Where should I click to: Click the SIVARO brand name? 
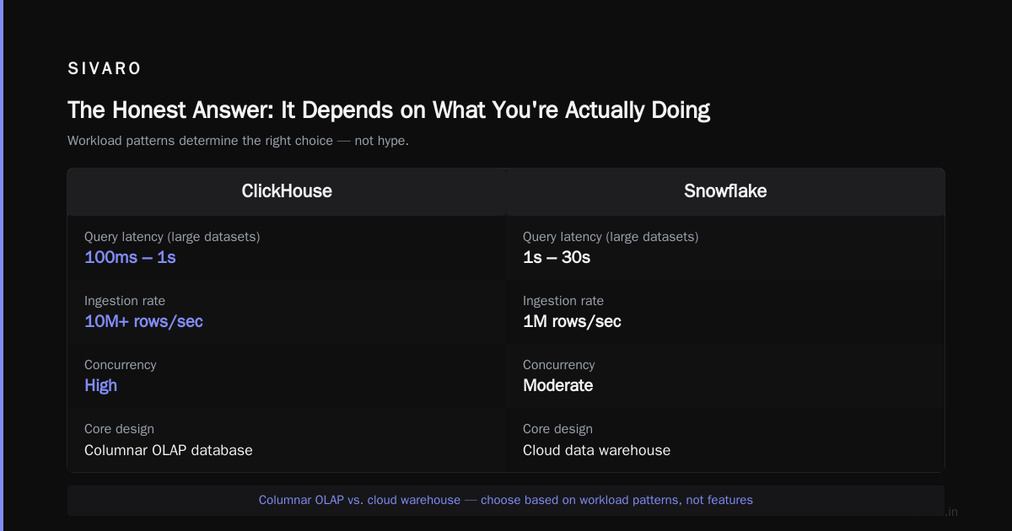[x=105, y=69]
